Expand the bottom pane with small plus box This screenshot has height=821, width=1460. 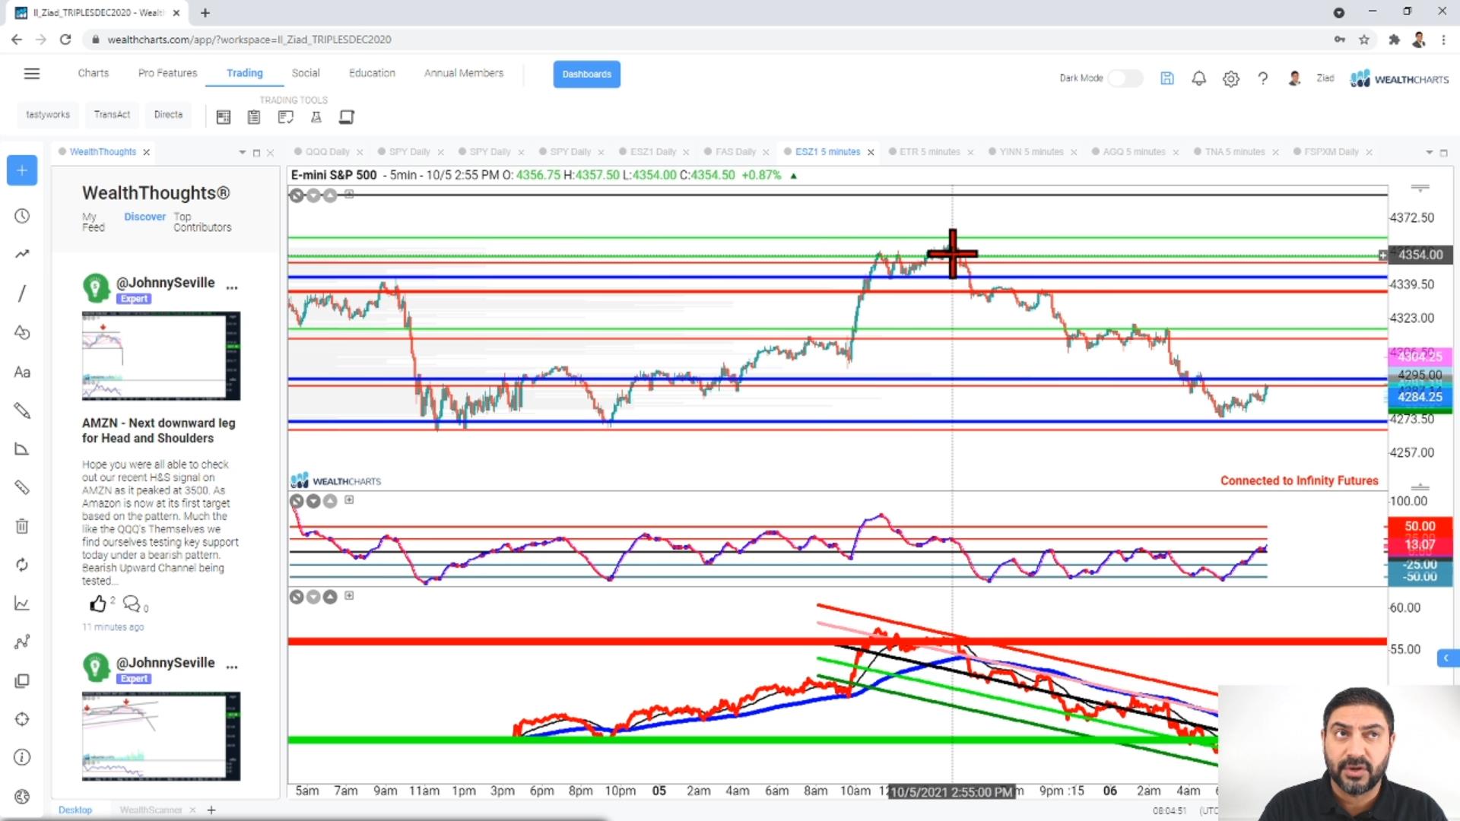click(349, 596)
